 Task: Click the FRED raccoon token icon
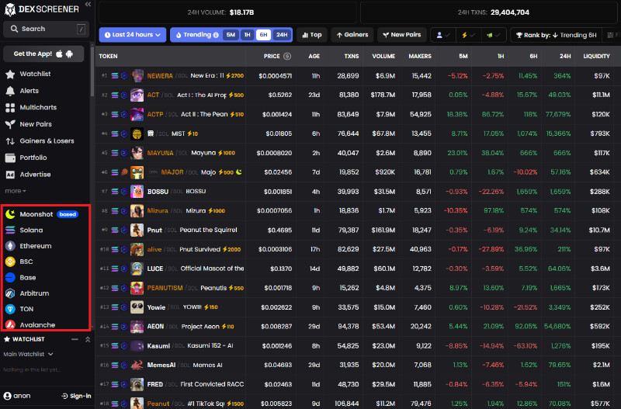tap(137, 384)
